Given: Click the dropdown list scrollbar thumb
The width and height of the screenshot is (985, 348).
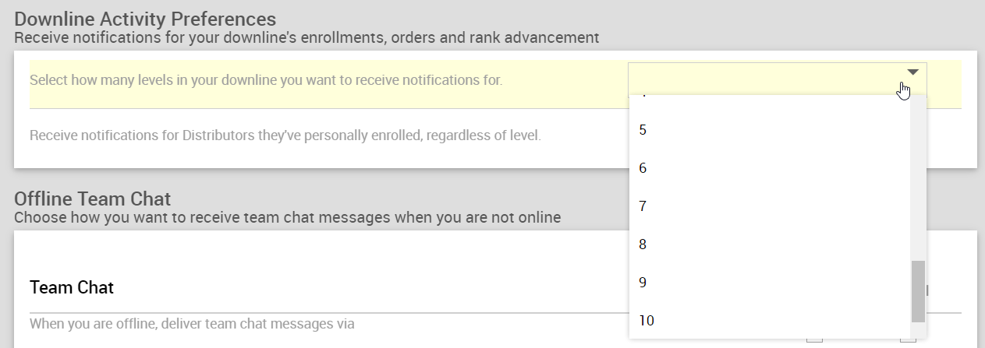Looking at the screenshot, I should click(918, 291).
